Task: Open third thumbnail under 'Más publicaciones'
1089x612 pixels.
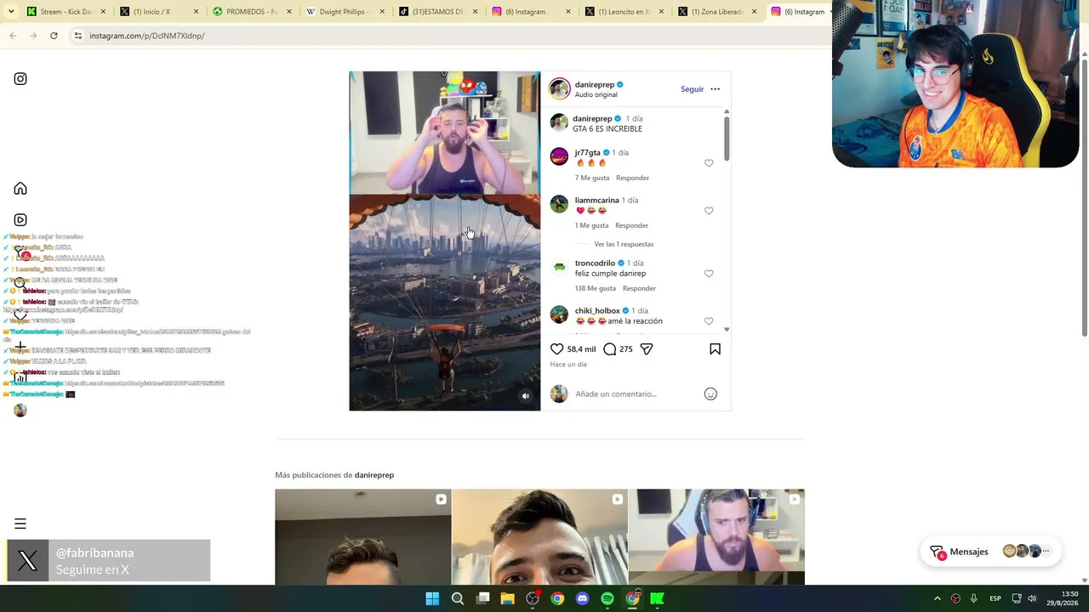Action: [x=716, y=536]
